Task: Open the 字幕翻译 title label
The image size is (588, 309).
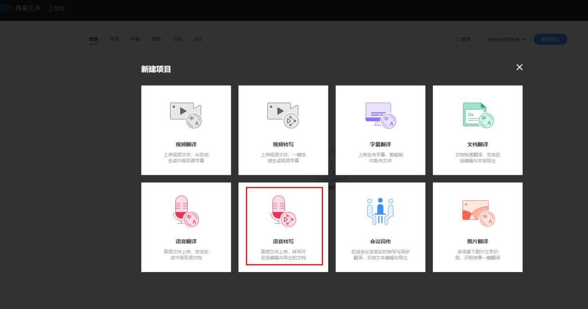Action: [x=380, y=144]
